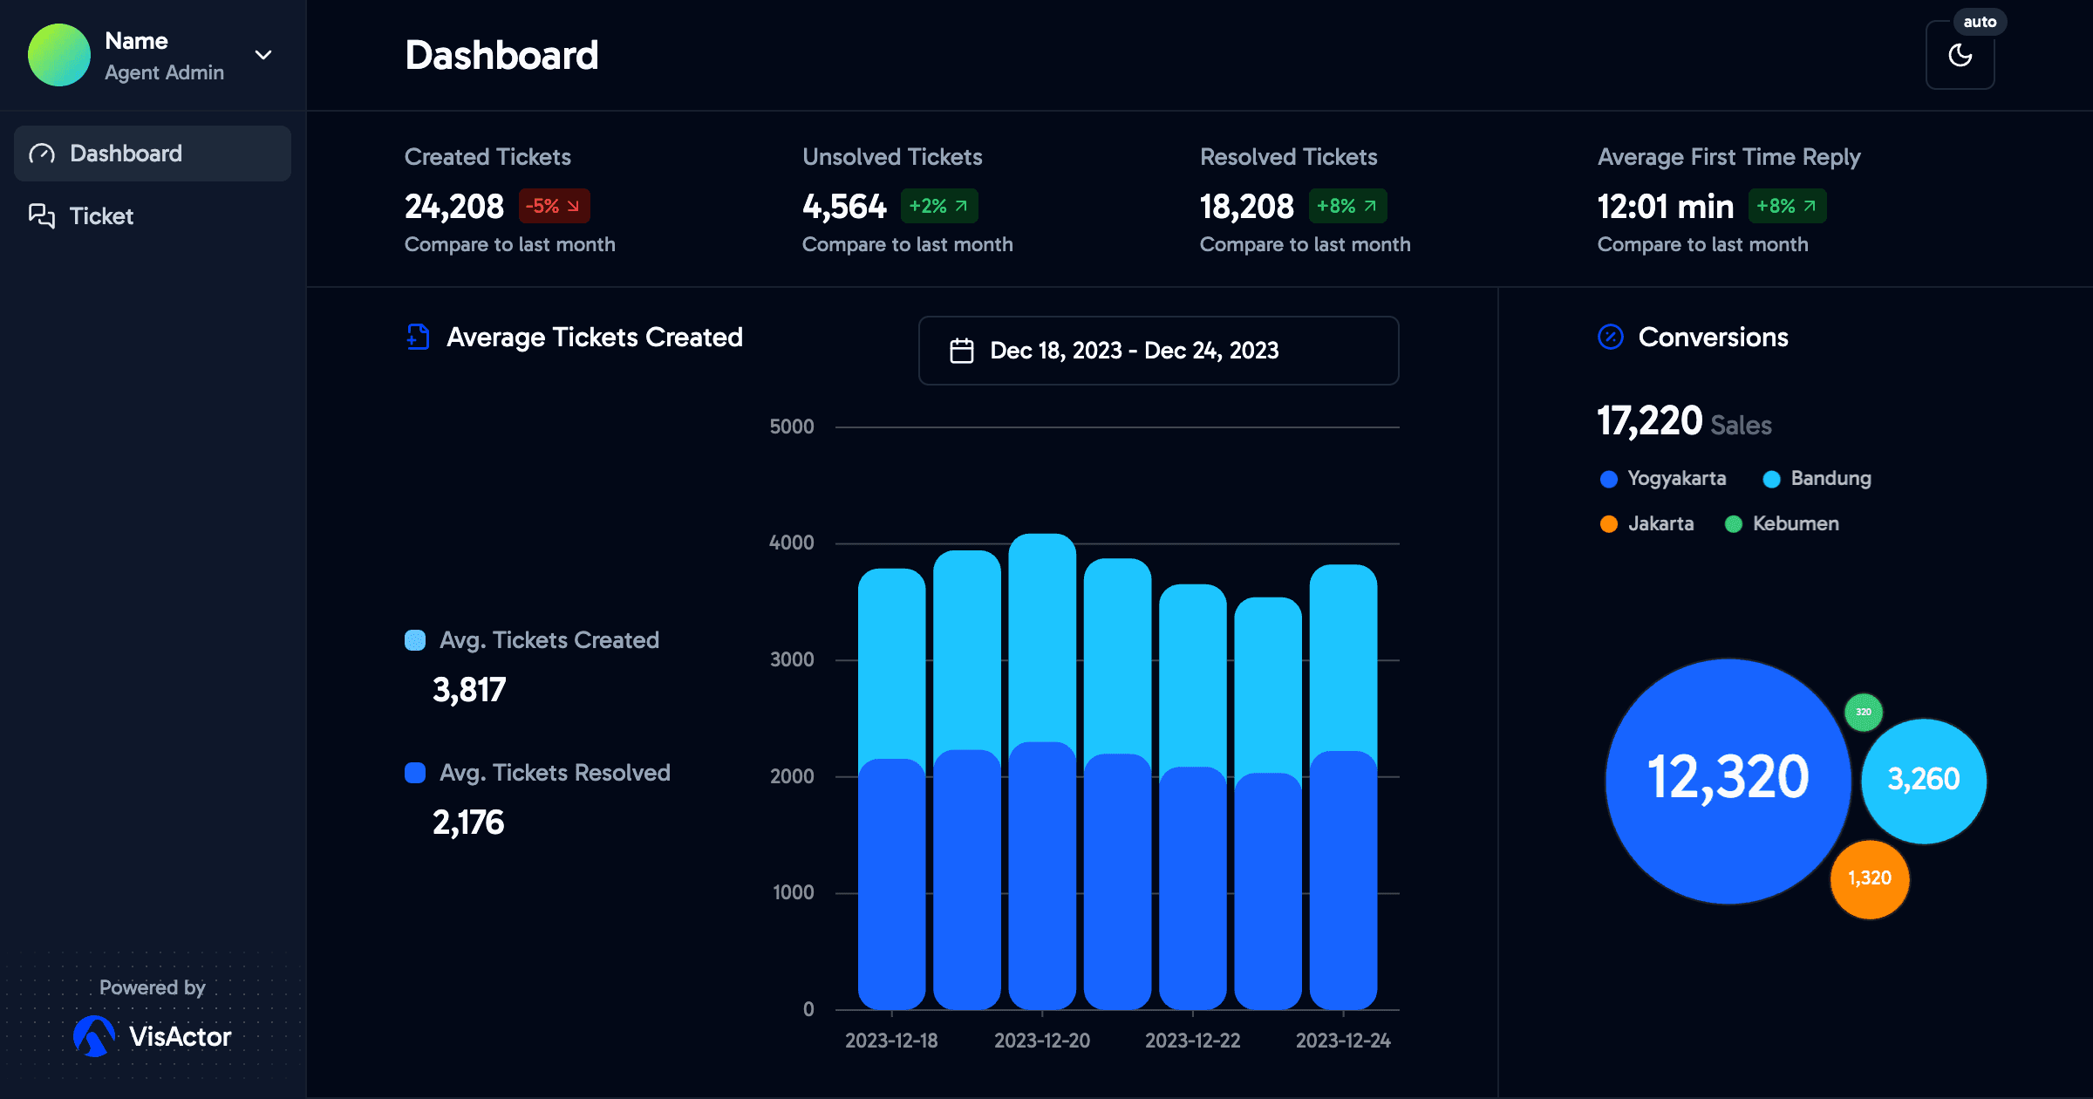Click the green 320 bubble
This screenshot has height=1099, width=2093.
[1863, 712]
